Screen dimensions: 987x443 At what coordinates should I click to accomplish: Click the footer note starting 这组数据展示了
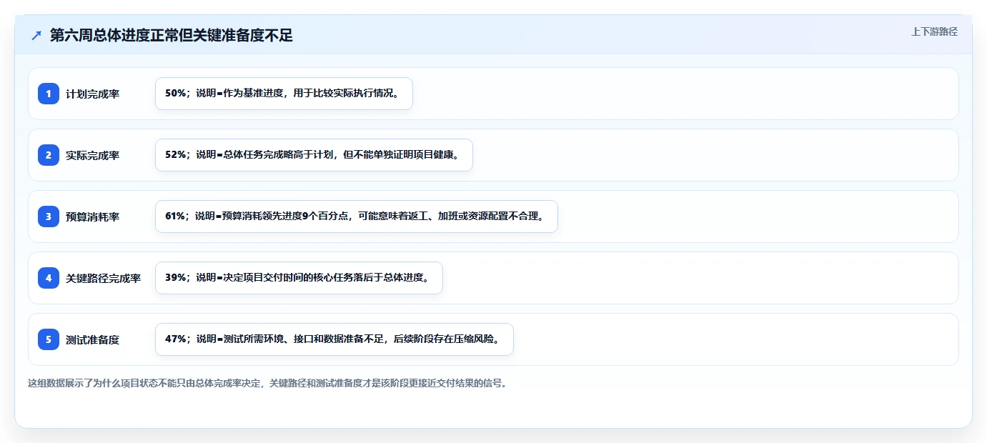[x=267, y=384]
